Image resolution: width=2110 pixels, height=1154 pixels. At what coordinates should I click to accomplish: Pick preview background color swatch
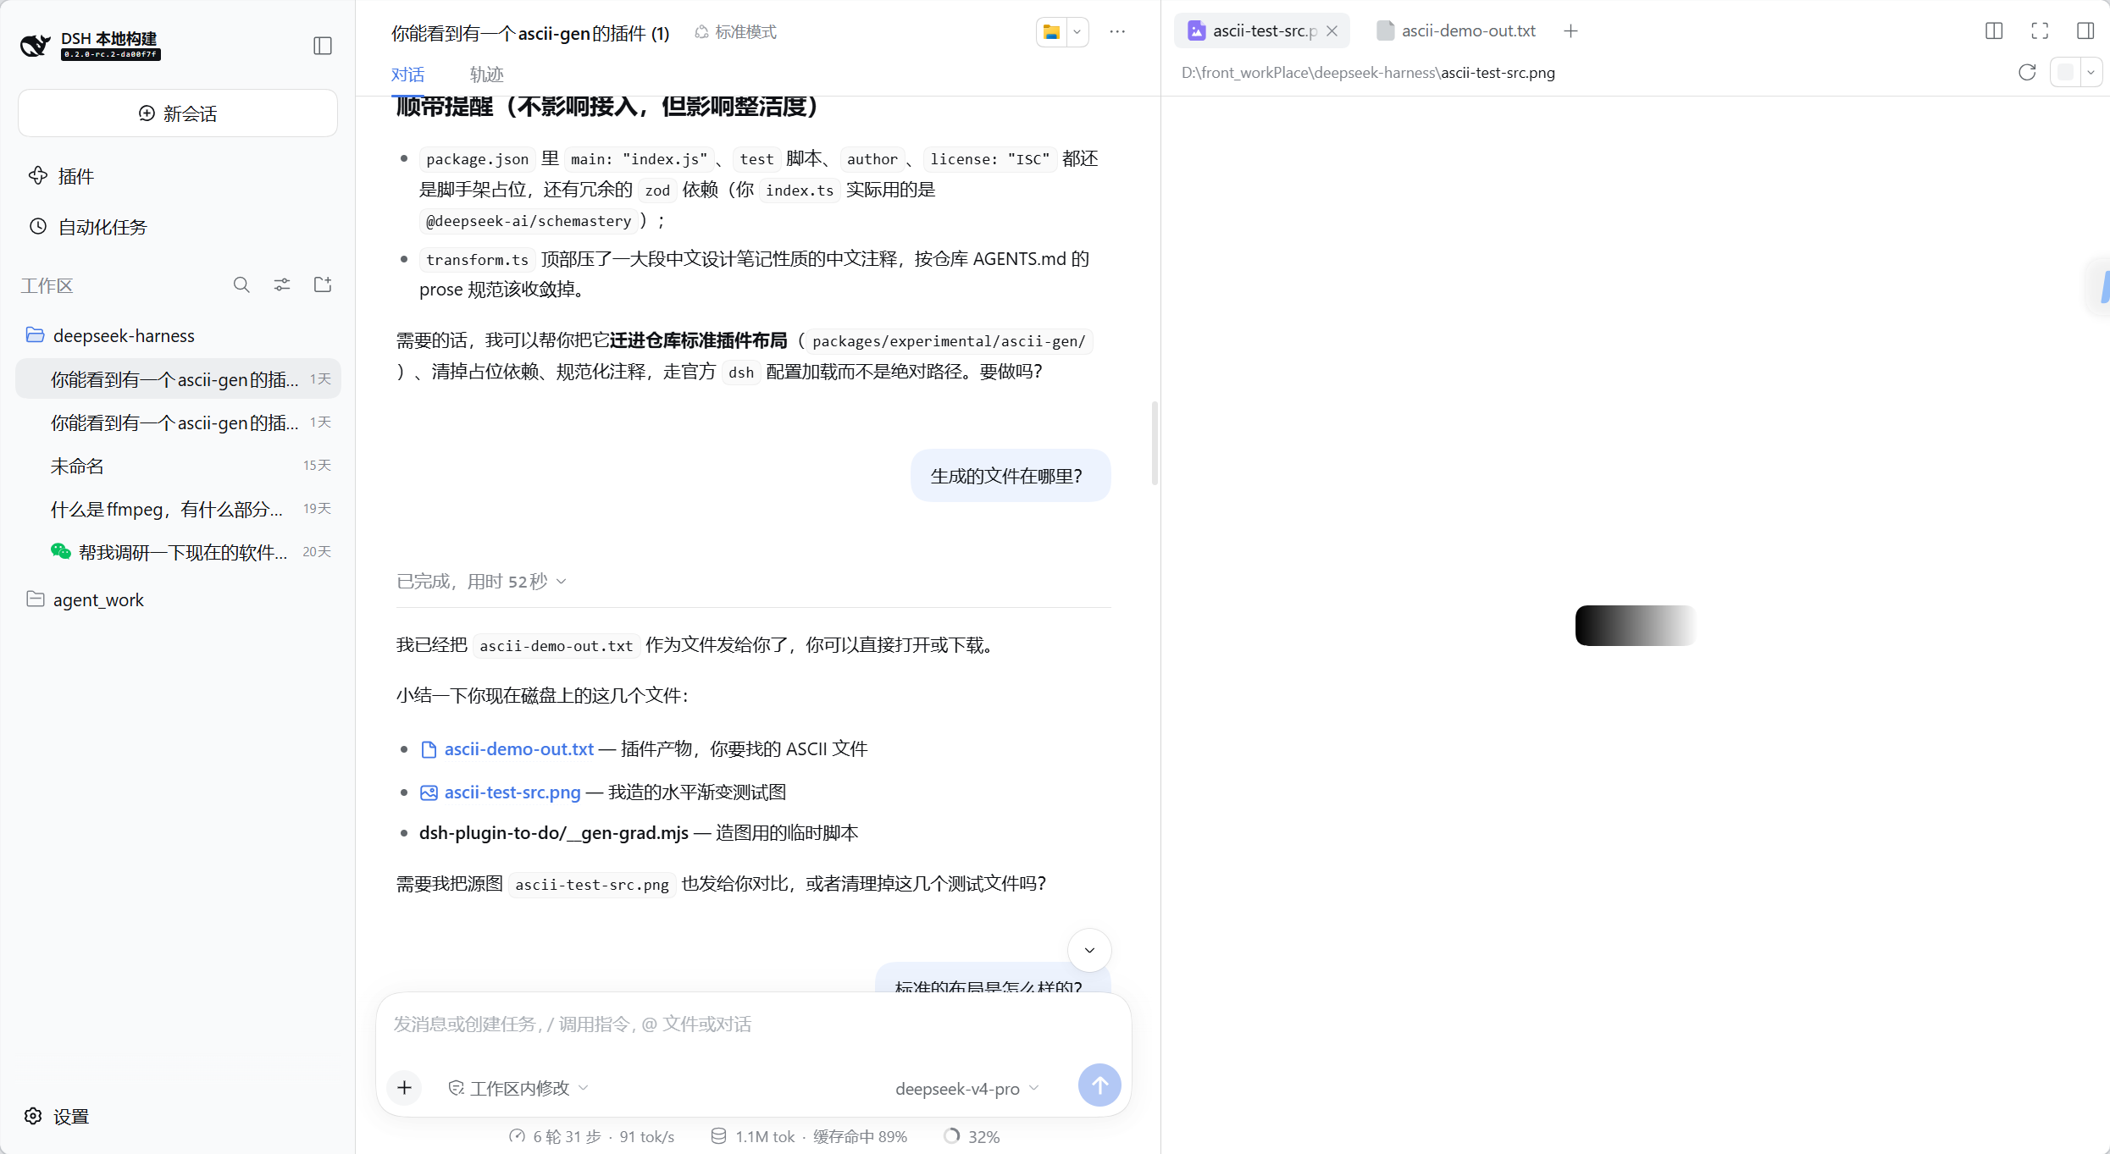coord(2065,73)
